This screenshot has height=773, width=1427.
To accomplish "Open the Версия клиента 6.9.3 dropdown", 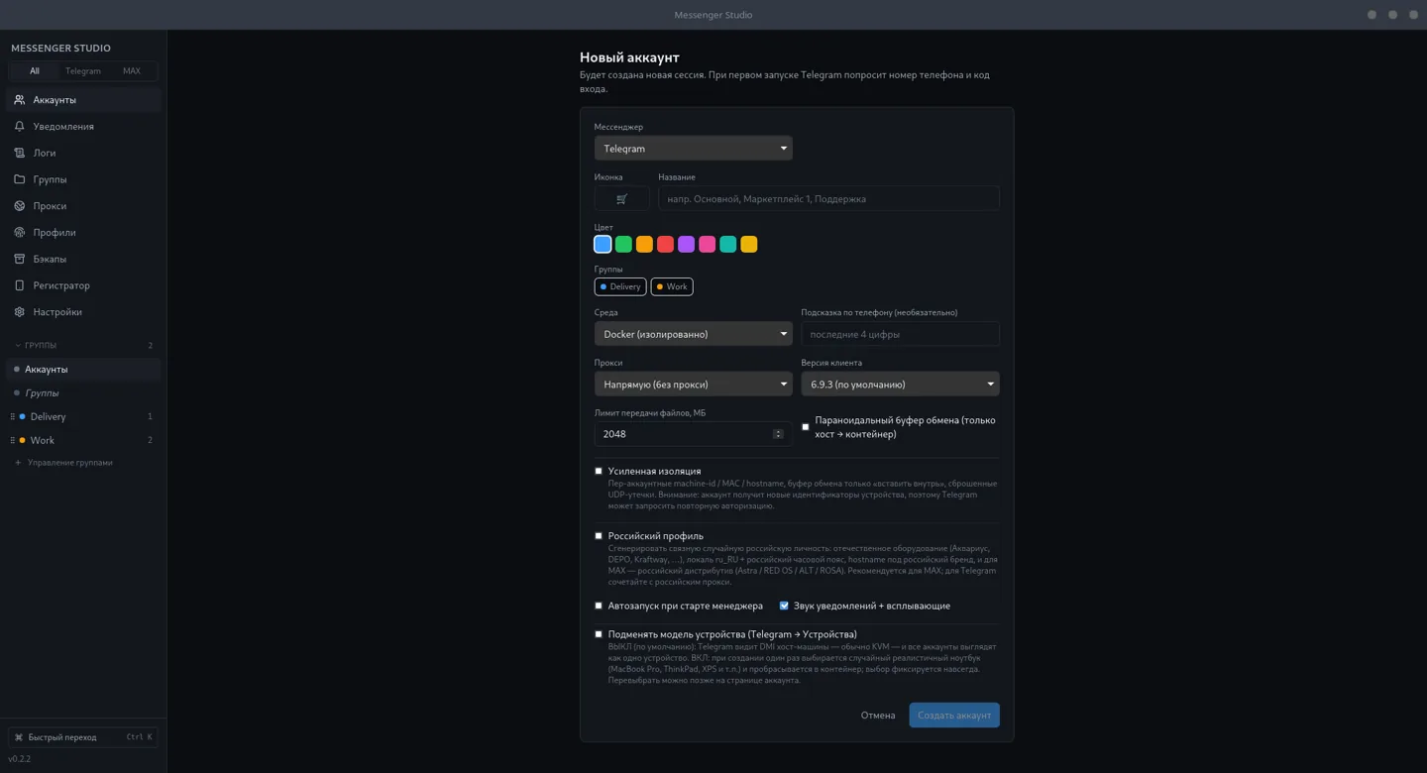I will coord(900,384).
